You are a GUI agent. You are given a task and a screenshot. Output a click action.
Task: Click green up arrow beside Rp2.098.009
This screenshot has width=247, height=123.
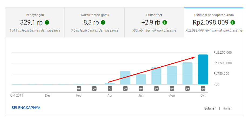click(x=233, y=22)
